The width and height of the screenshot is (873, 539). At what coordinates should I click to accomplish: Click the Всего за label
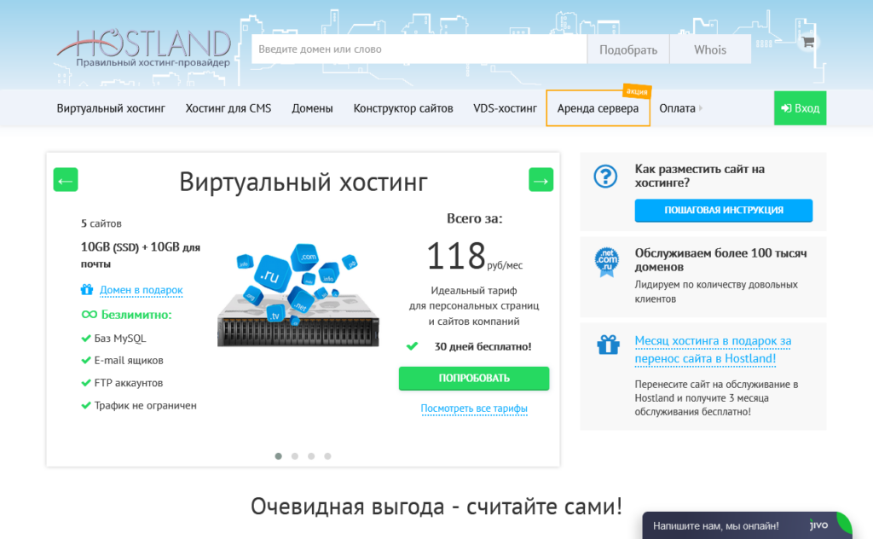point(474,218)
